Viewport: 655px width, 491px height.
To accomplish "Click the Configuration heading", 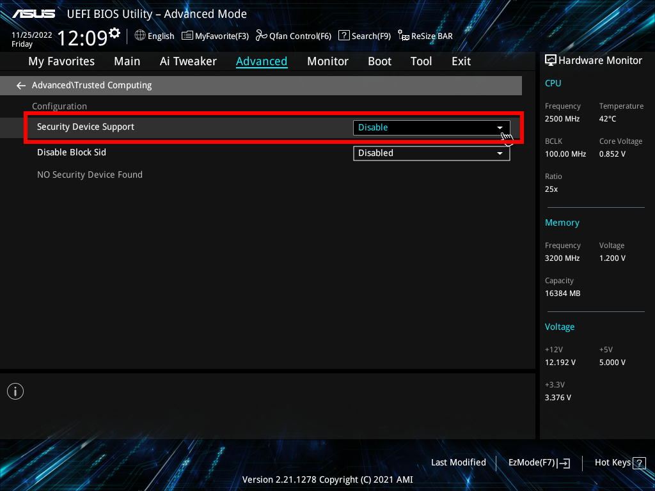I will [59, 107].
